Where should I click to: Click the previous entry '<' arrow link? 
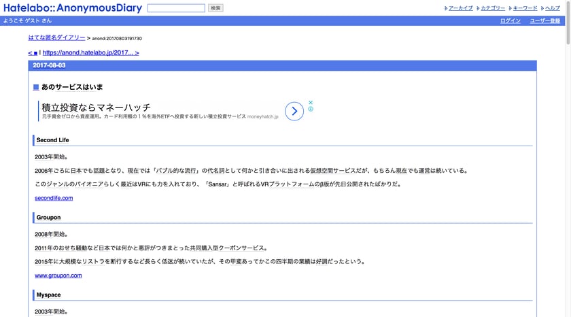[x=30, y=53]
